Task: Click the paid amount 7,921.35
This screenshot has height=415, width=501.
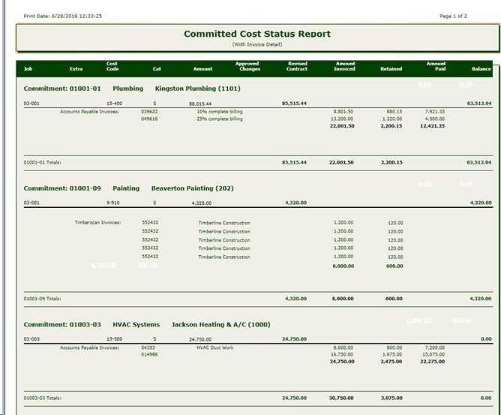Action: [435, 112]
